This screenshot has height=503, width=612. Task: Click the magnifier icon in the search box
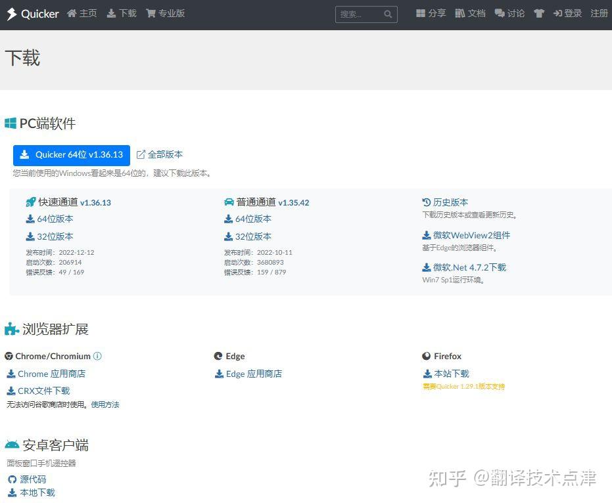pos(387,14)
